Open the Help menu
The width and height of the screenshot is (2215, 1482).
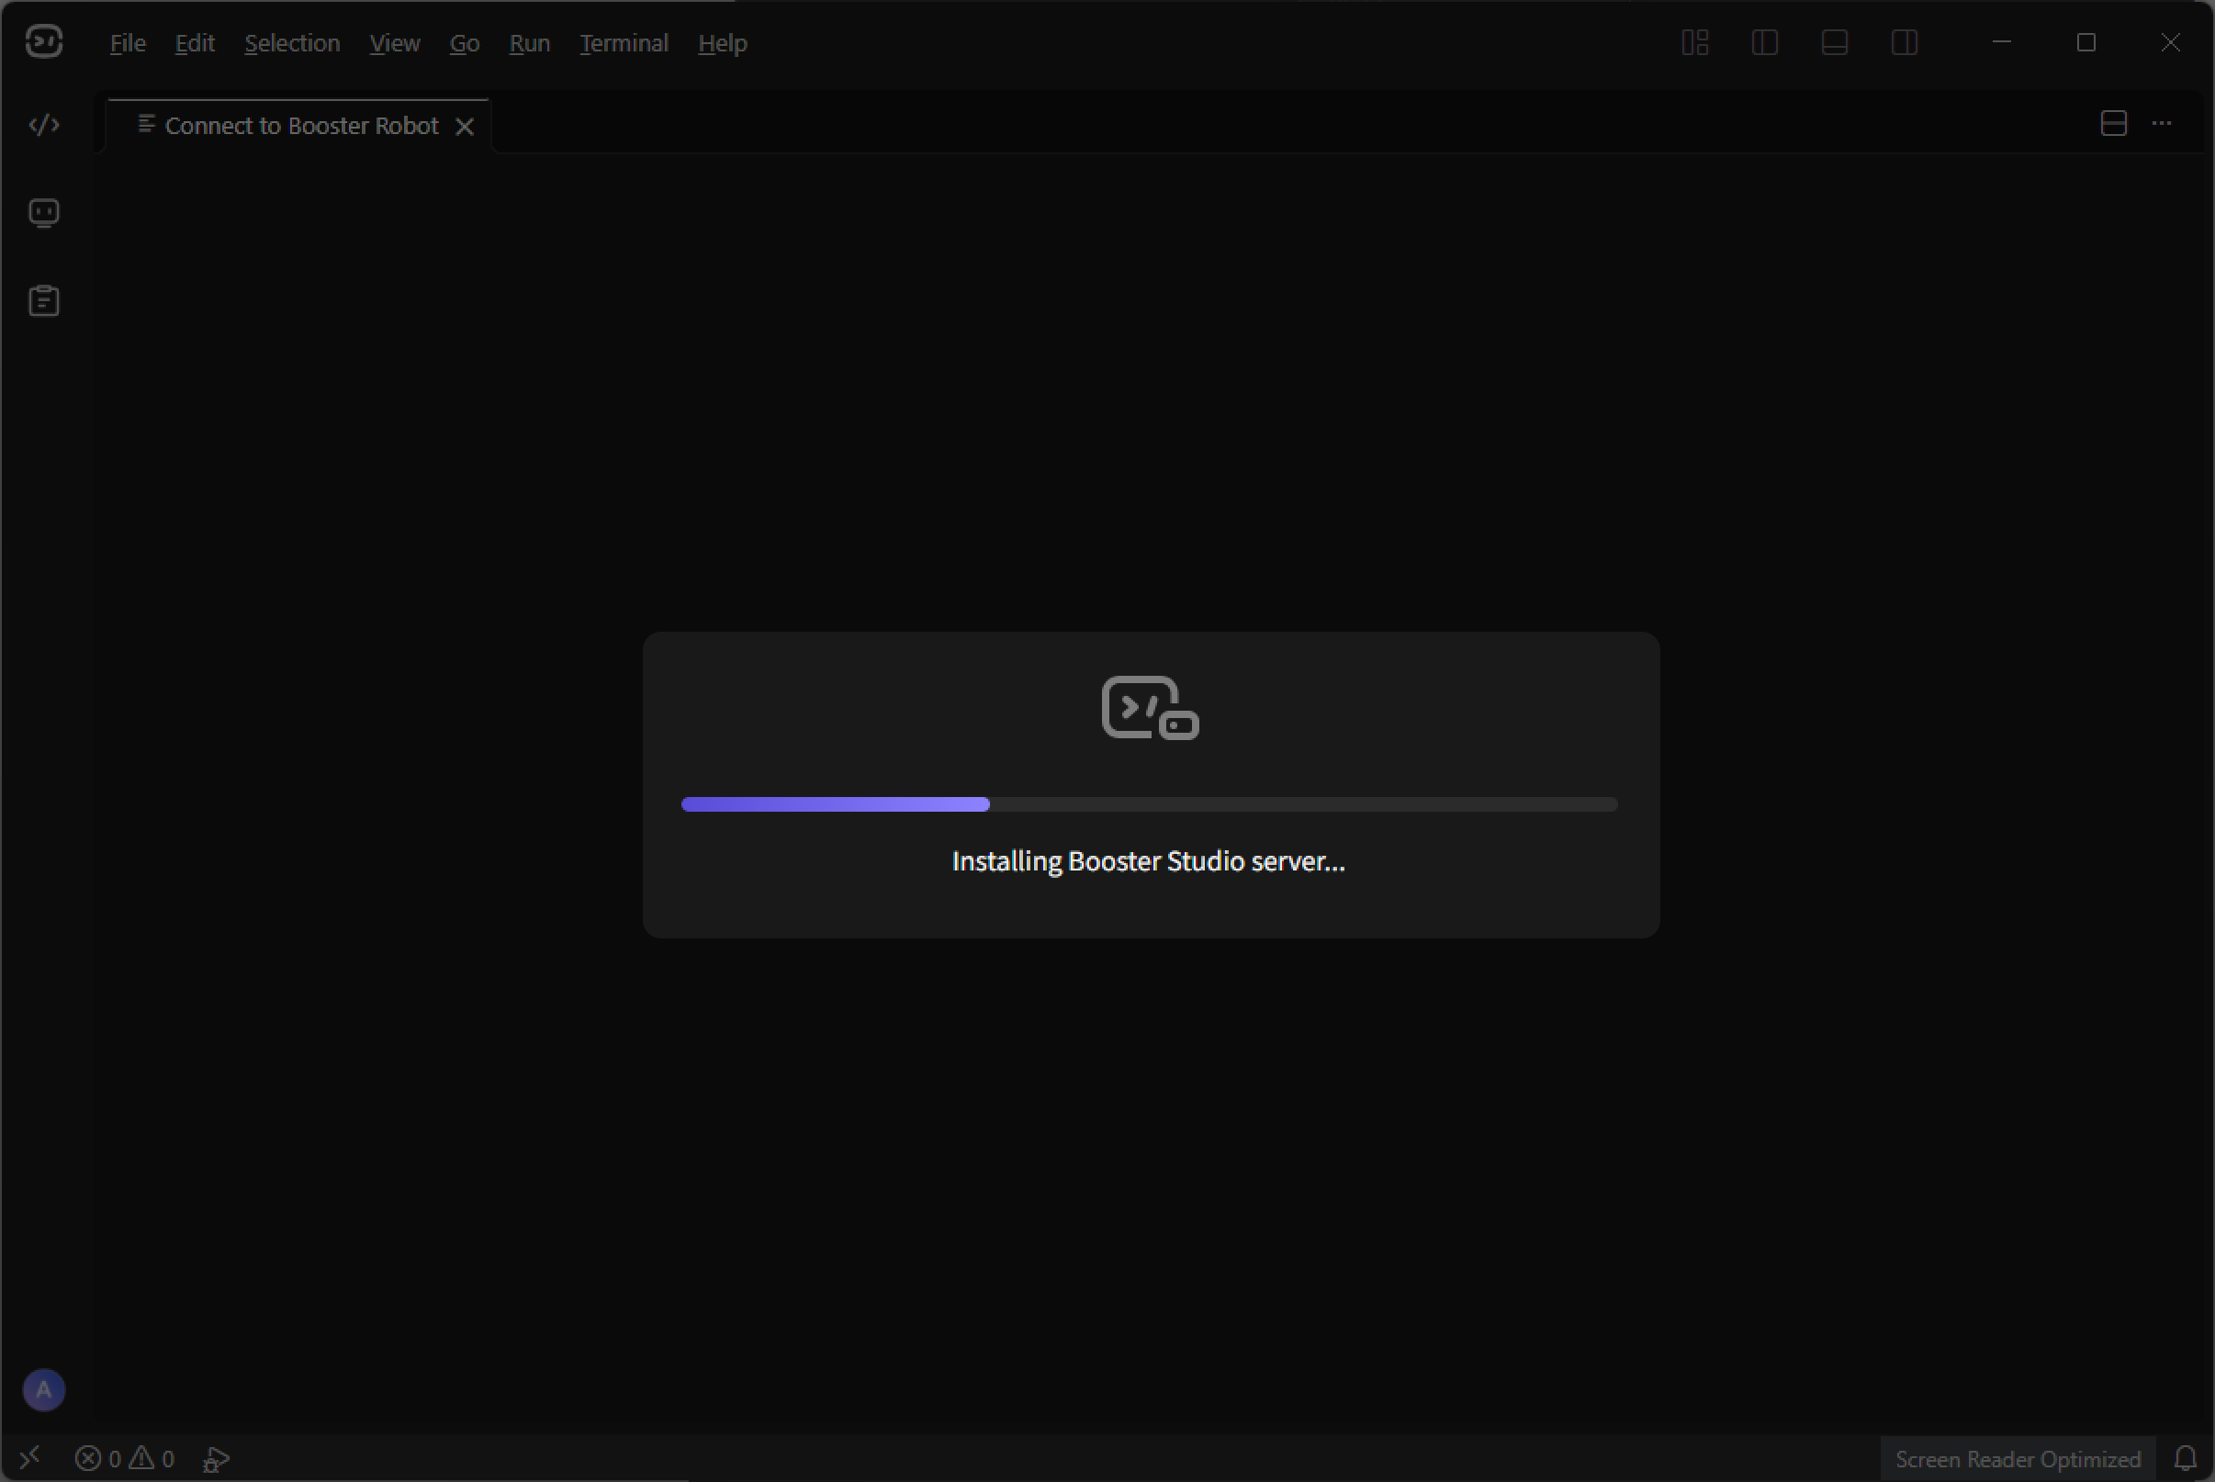722,43
